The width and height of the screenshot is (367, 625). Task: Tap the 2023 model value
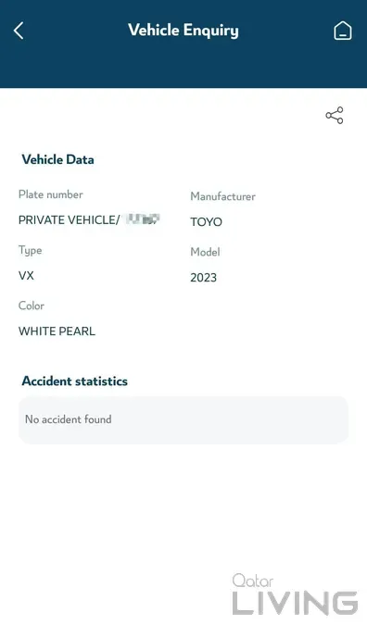pyautogui.click(x=204, y=278)
